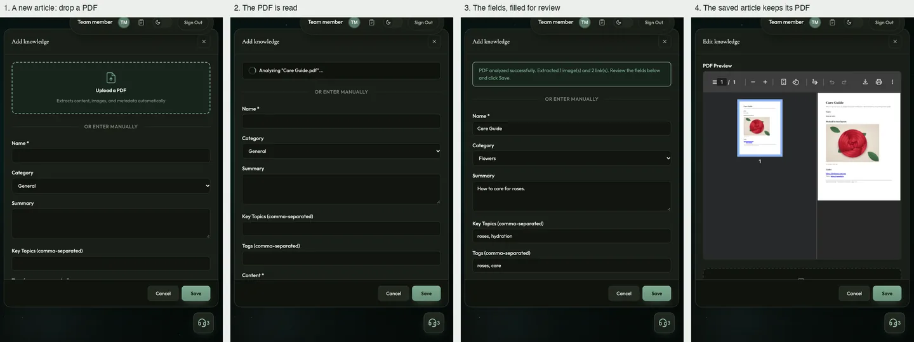914x342 pixels.
Task: Click the TM avatar in step 3 header
Action: (585, 22)
